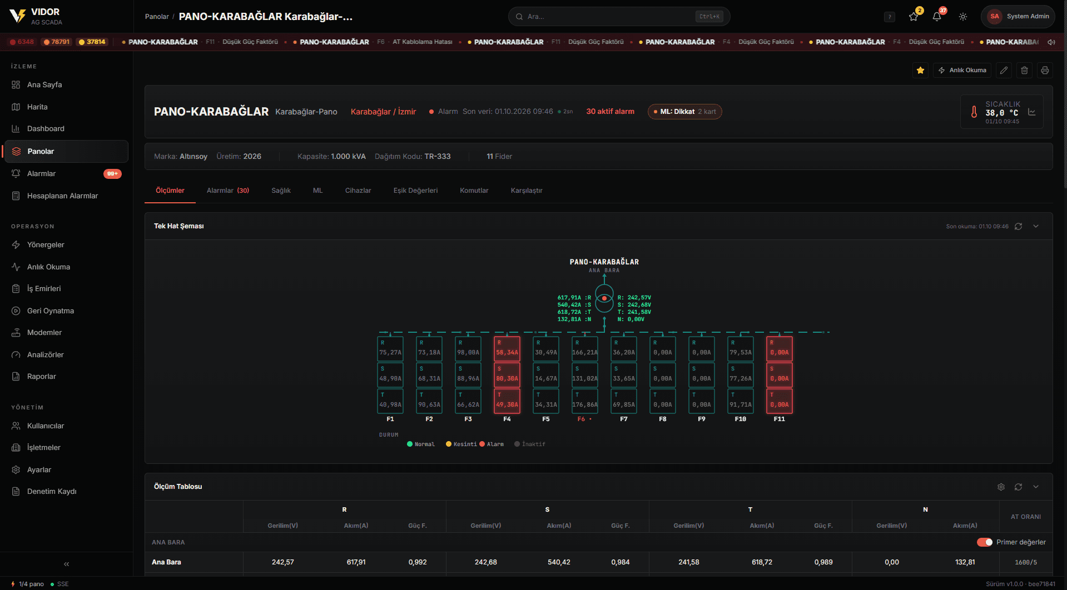
Task: Open notifications bell icon
Action: click(x=937, y=17)
